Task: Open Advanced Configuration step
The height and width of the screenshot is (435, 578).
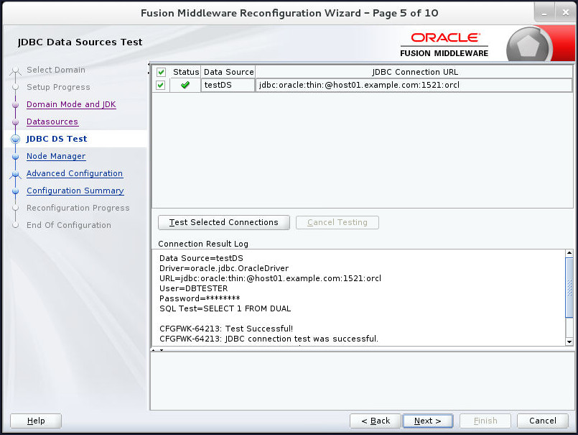Action: pyautogui.click(x=75, y=173)
